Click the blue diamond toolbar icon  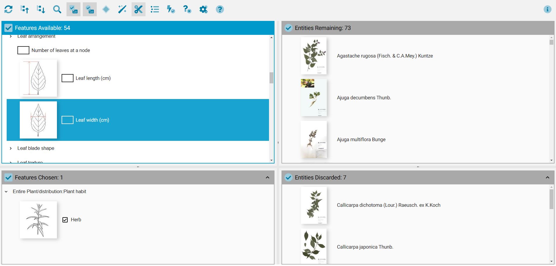106,9
